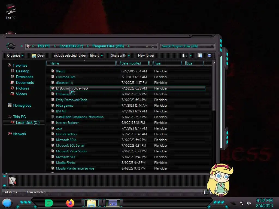
Task: Click the vertical scrollbar of the file list
Action: point(214,87)
